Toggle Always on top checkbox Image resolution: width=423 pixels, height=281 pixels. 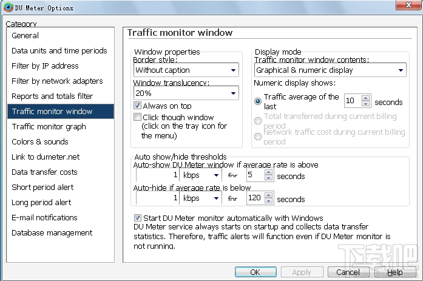click(137, 106)
